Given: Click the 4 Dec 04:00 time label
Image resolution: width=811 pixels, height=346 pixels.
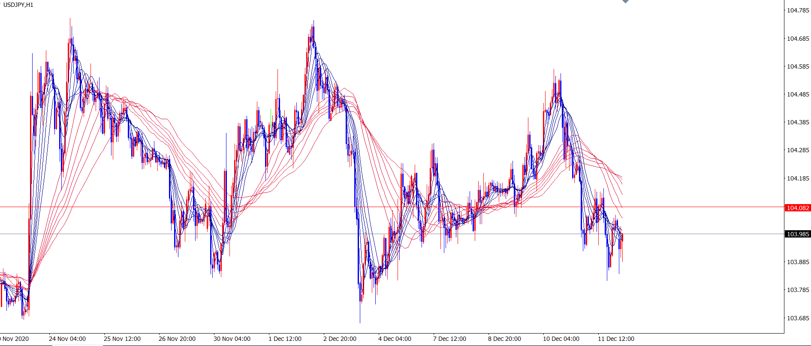Looking at the screenshot, I should click(395, 339).
